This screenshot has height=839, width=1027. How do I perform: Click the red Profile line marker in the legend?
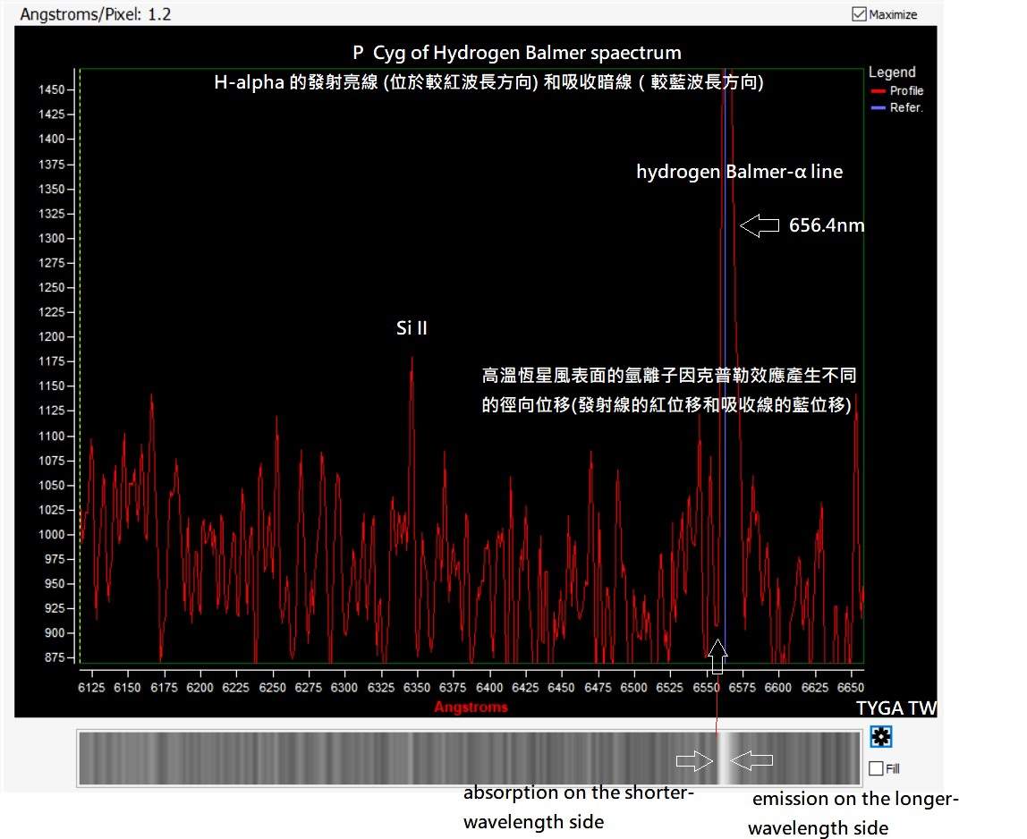coord(877,91)
